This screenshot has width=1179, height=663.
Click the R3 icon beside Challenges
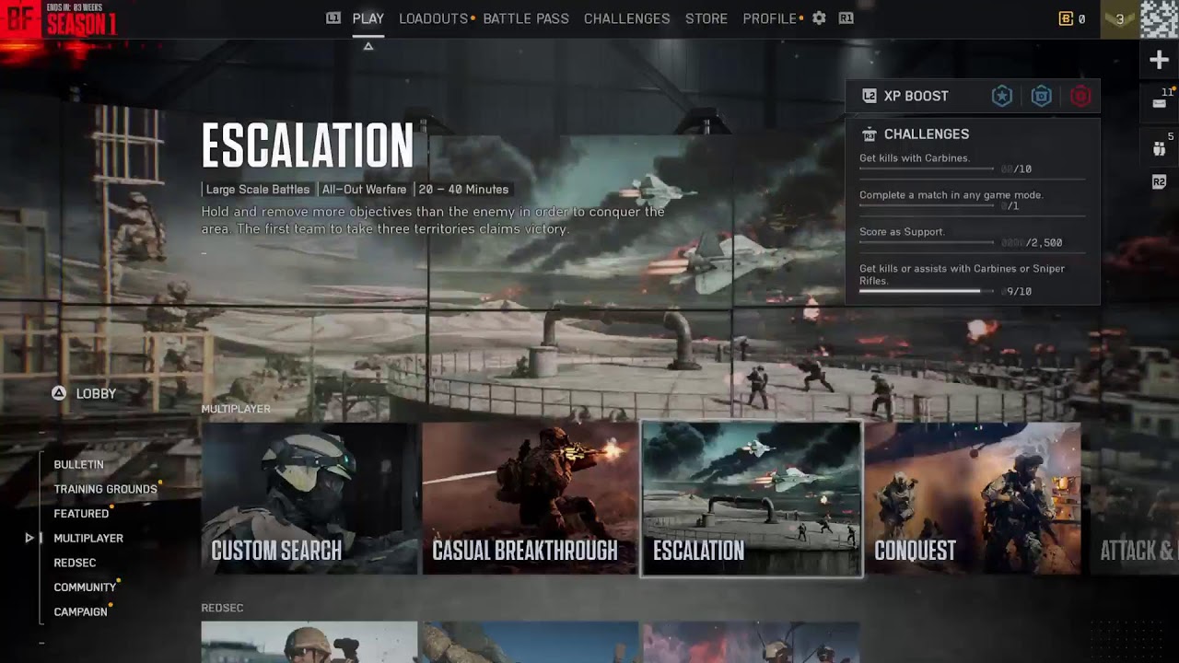(x=869, y=134)
